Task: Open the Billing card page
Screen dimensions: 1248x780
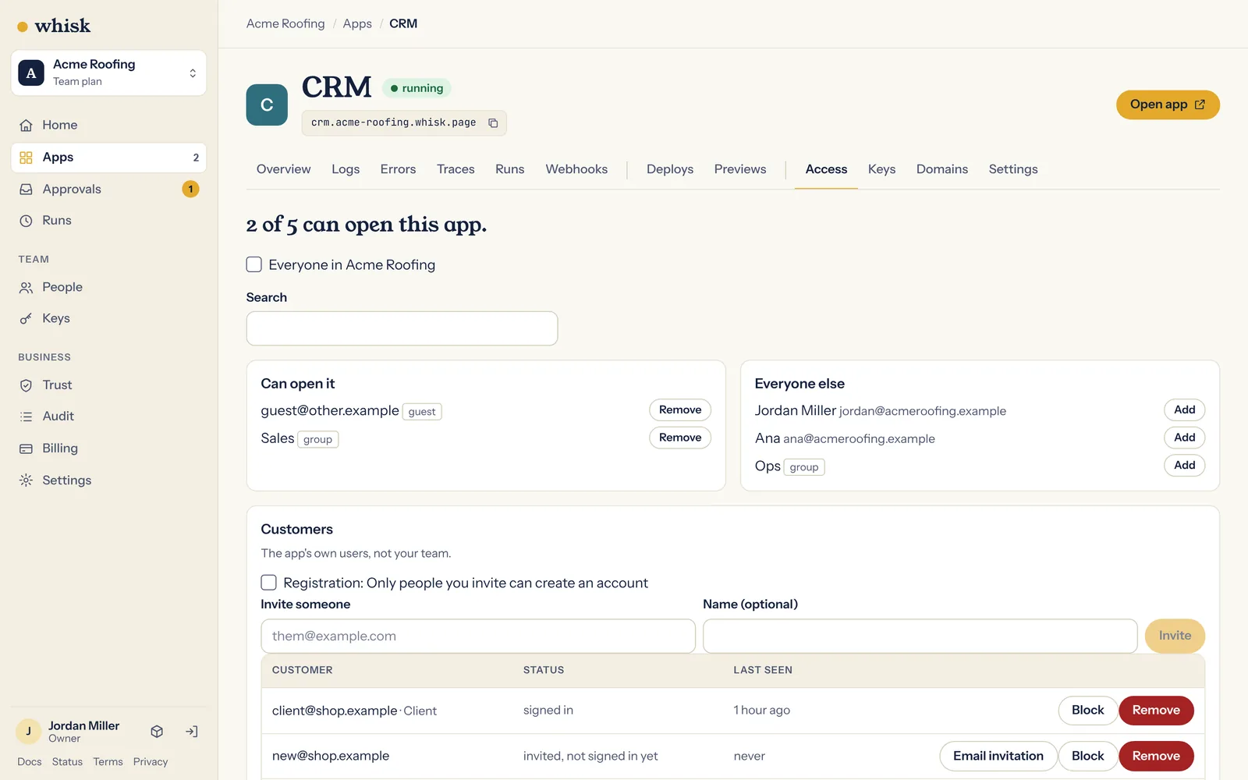Action: click(108, 448)
